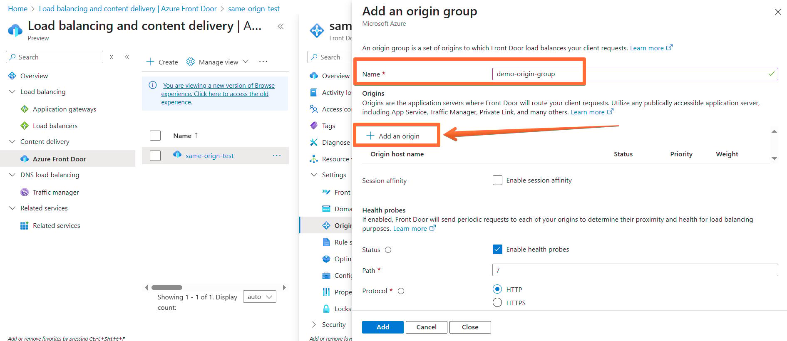
Task: Open same-orign-test resource link
Action: [x=209, y=156]
